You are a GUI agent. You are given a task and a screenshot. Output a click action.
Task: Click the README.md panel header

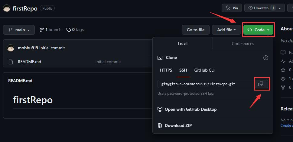(20, 81)
